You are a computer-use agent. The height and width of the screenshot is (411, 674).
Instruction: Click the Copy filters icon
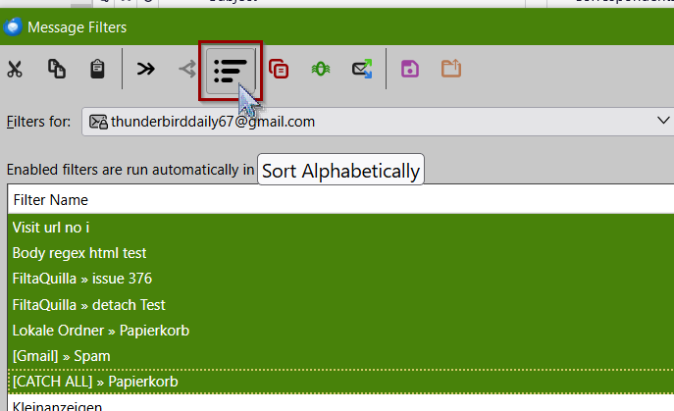56,69
